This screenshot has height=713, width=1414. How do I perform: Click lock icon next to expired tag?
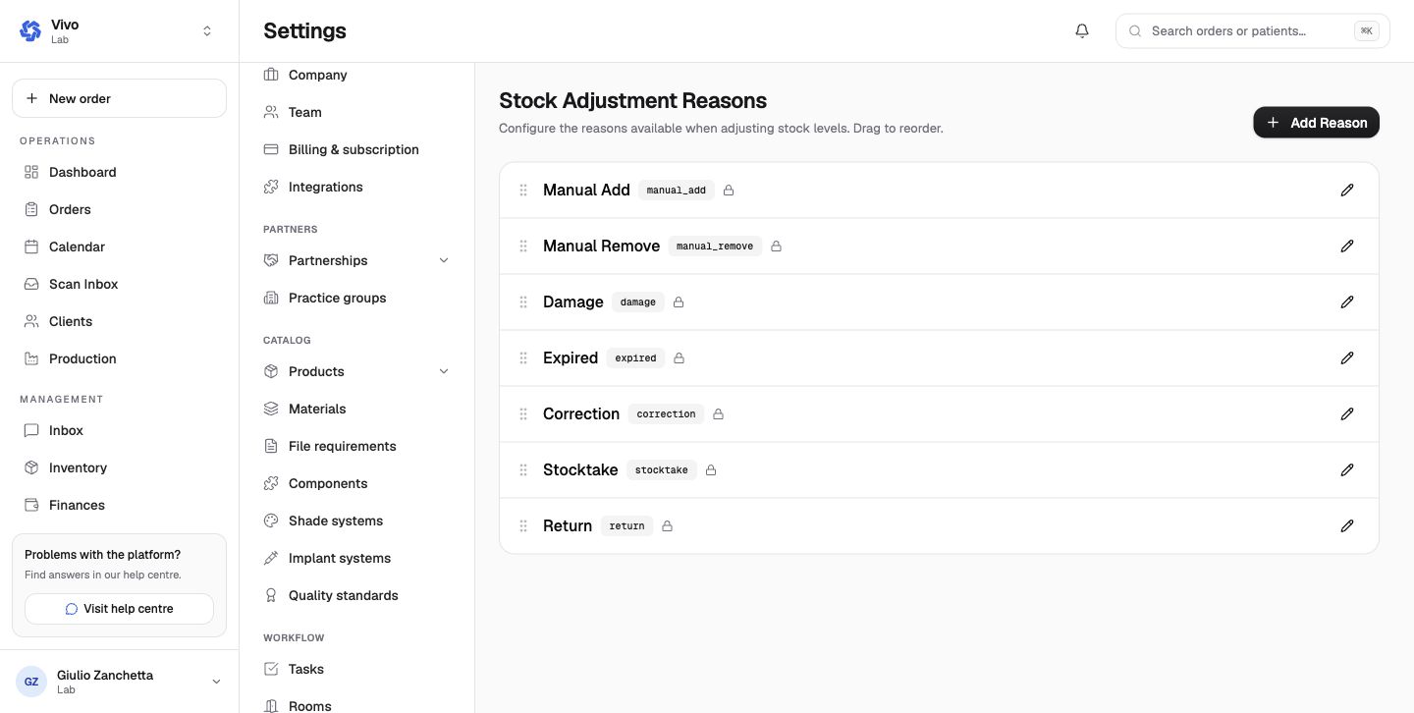coord(679,357)
